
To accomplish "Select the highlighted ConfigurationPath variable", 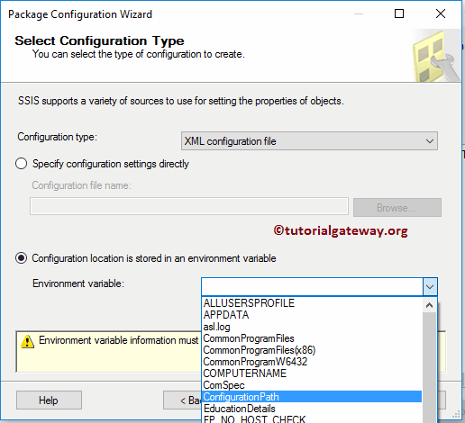I will tap(312, 397).
